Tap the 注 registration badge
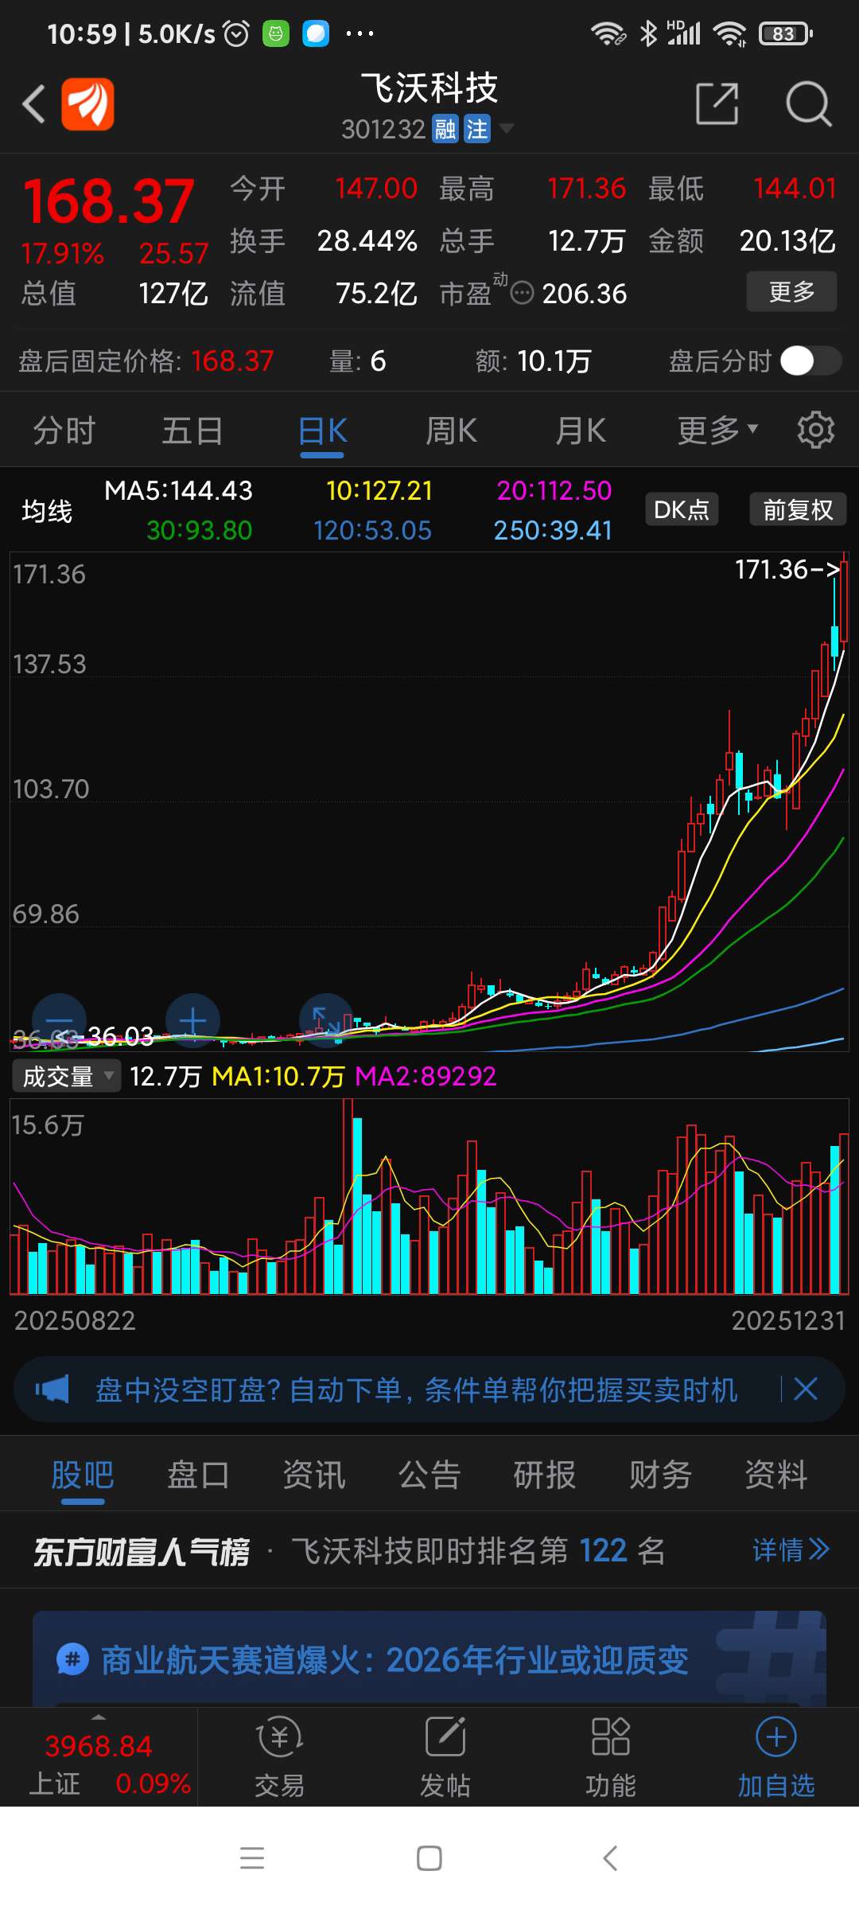This screenshot has height=1910, width=859. [477, 129]
